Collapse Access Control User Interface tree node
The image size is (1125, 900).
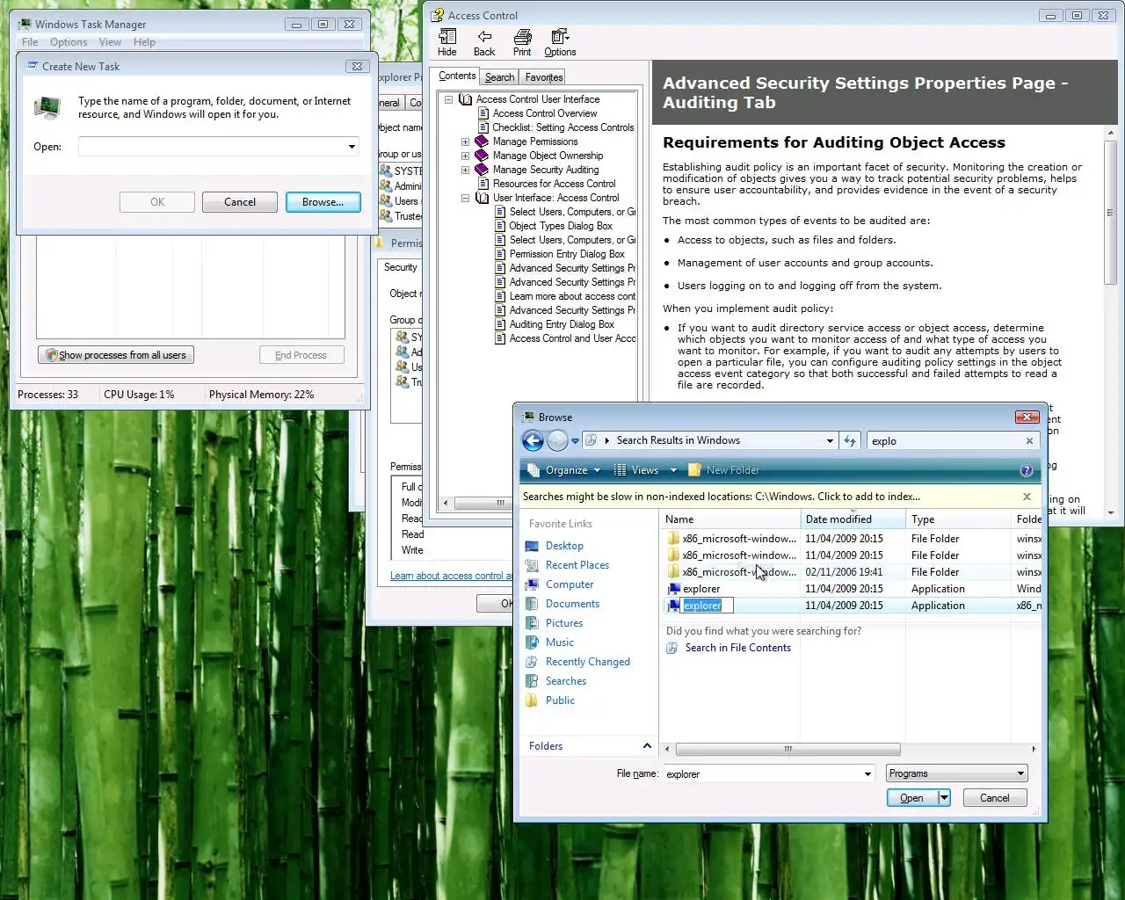point(448,99)
